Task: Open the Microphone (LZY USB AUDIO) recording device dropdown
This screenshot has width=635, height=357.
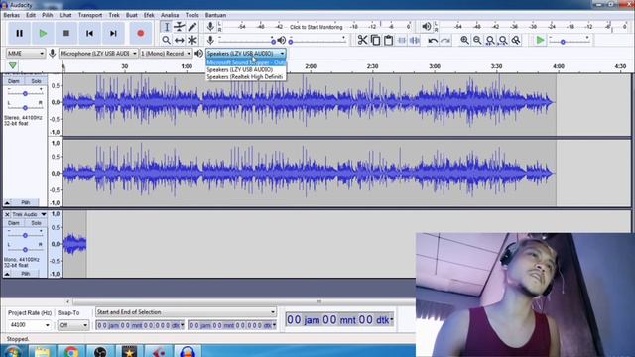Action: click(x=98, y=53)
